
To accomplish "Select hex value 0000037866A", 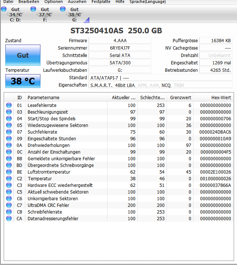I will (x=216, y=185).
